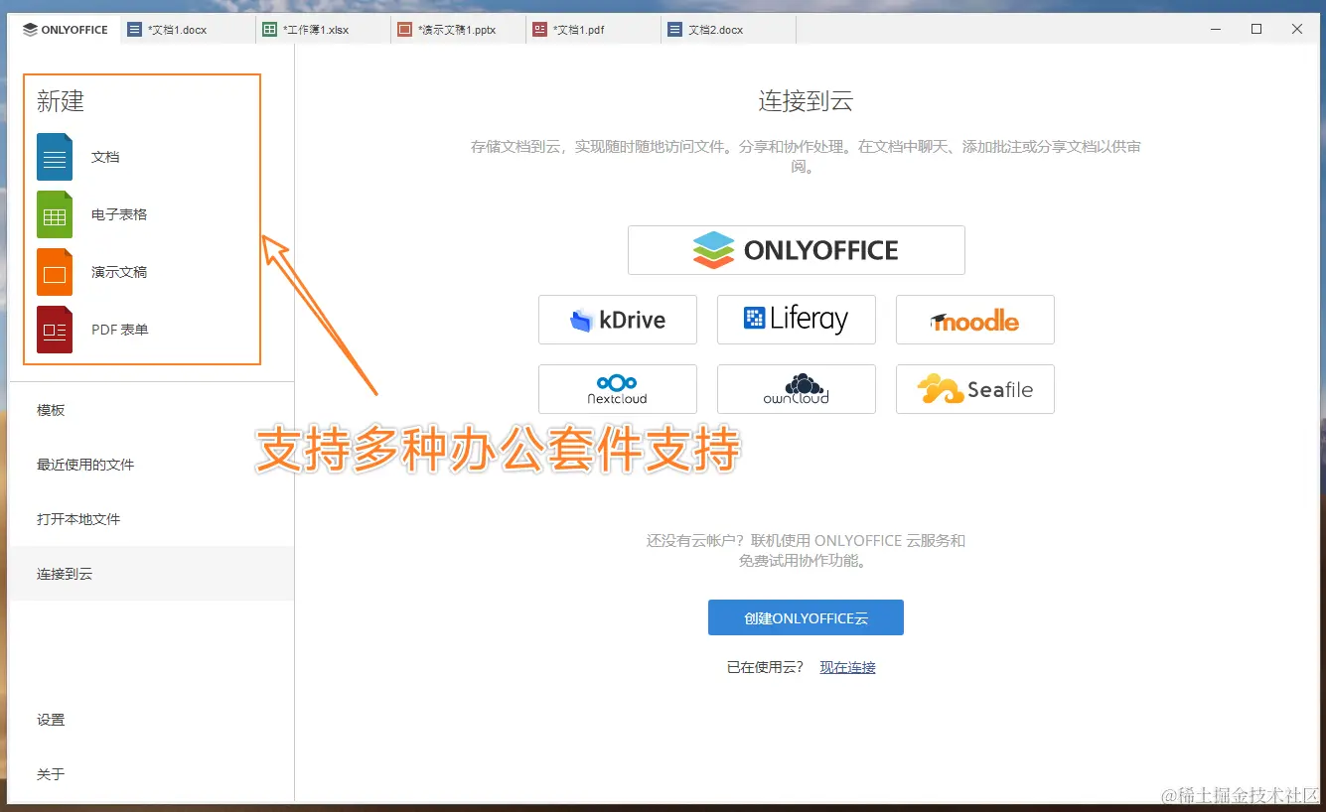
Task: Click the pptx icon on 演示文稿1 tab
Action: coord(404,30)
